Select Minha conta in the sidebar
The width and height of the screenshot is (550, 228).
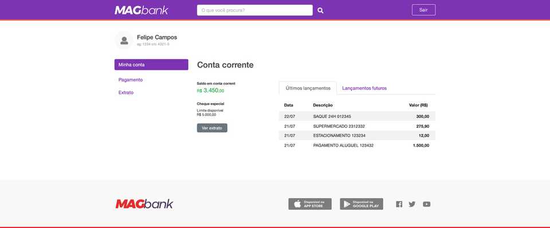(x=151, y=65)
